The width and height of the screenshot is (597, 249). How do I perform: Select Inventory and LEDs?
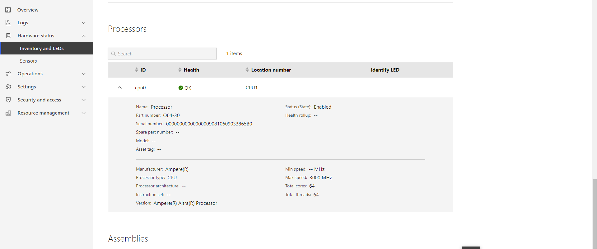point(47,48)
